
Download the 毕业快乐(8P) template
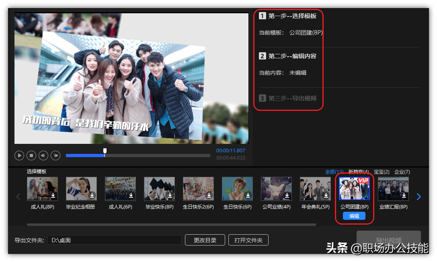point(170,196)
